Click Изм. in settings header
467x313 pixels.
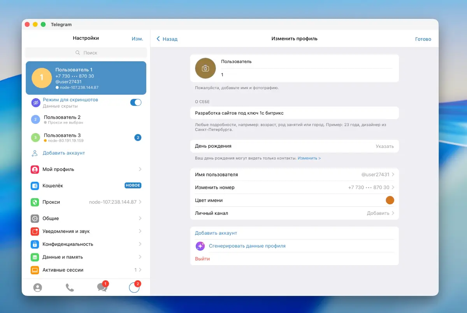(137, 39)
